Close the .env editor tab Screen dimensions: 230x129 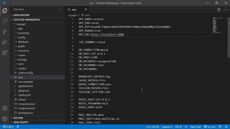pos(86,10)
